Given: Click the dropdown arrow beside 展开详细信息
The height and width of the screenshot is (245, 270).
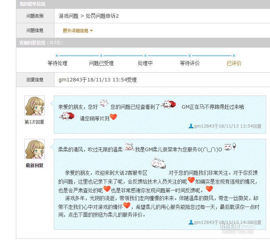Looking at the screenshot, I should pyautogui.click(x=91, y=31).
